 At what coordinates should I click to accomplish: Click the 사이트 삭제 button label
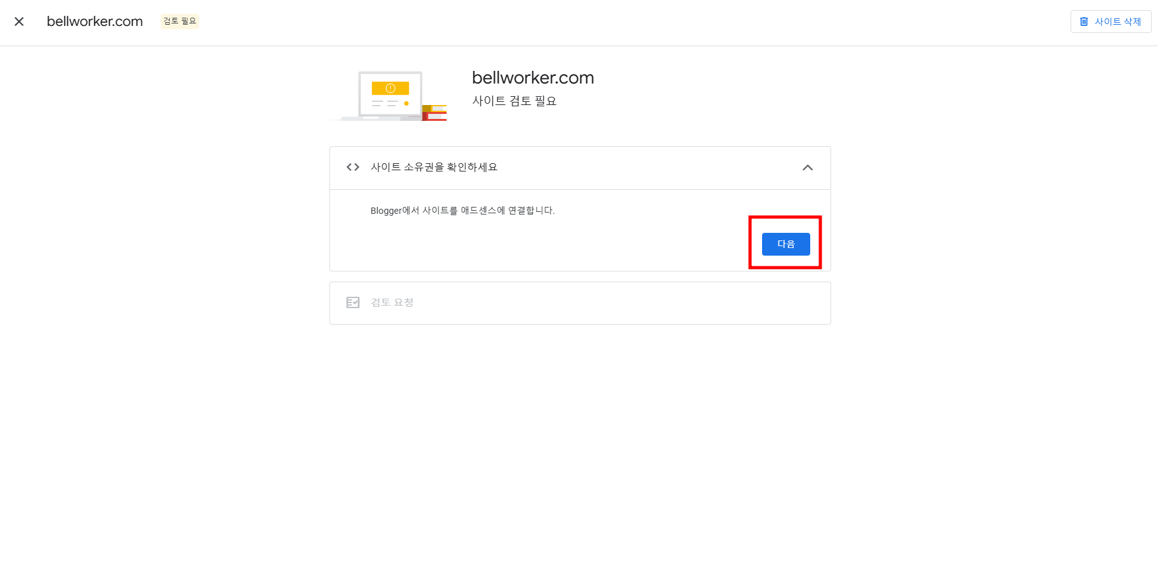(1117, 22)
